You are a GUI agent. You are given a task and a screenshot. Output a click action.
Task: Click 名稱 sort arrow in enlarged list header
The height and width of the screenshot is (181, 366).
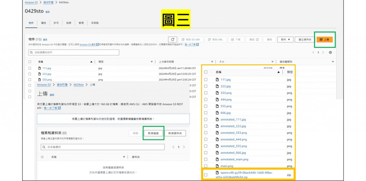(x=278, y=72)
